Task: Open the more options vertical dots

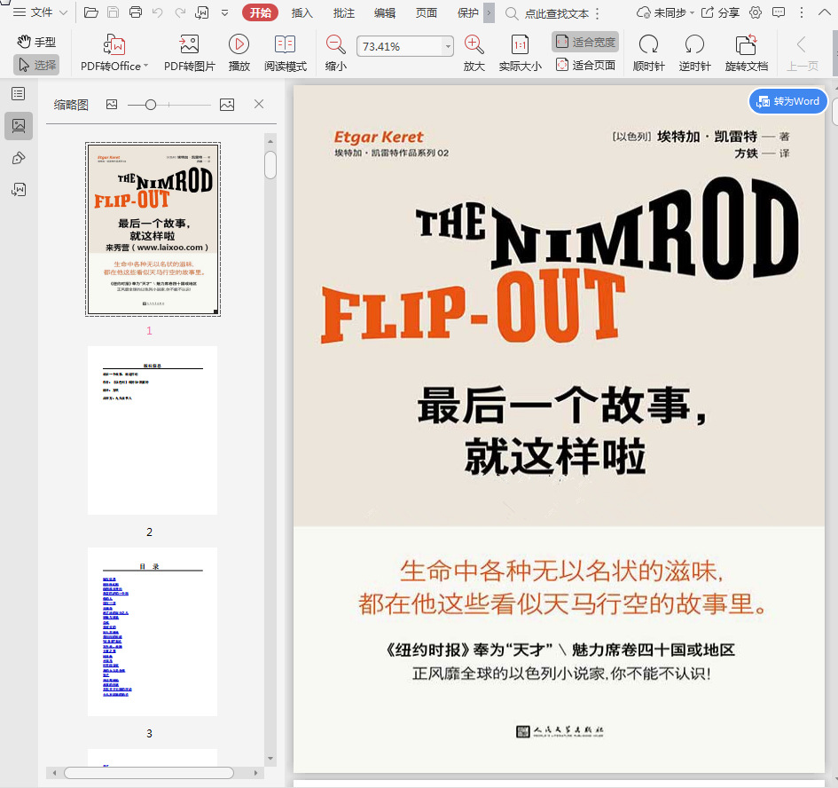Action: click(801, 12)
